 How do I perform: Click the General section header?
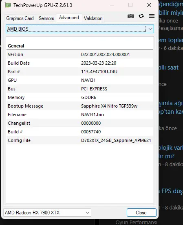(16, 46)
